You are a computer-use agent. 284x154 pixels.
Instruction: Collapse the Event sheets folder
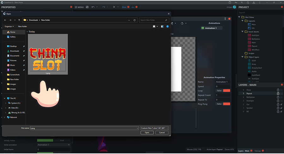pos(242,32)
